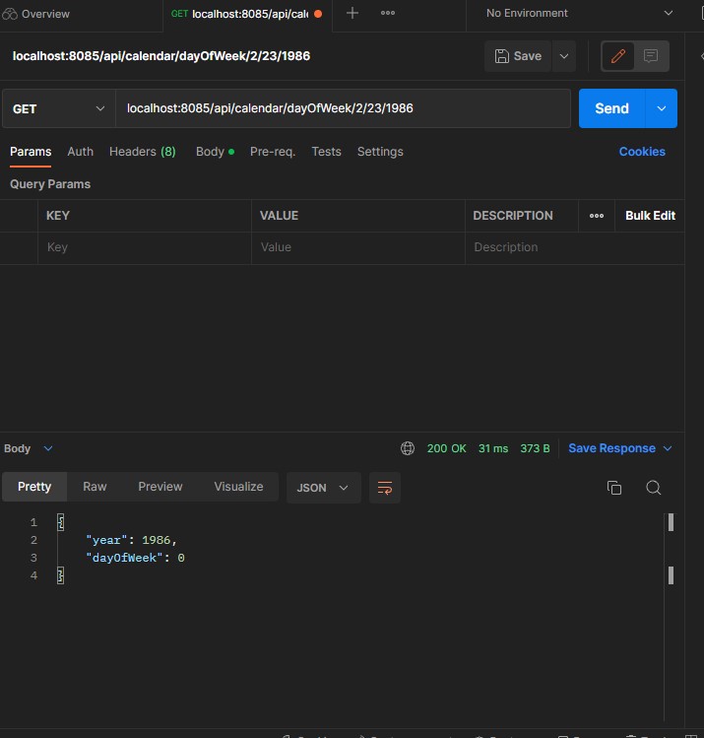Open the Save Response dropdown
The image size is (704, 738).
click(x=620, y=448)
